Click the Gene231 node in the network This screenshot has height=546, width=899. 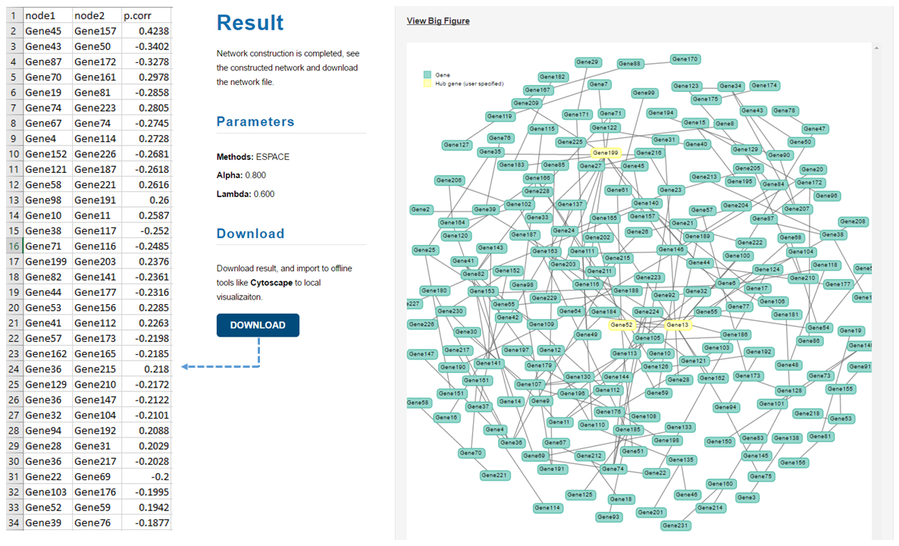(x=675, y=526)
